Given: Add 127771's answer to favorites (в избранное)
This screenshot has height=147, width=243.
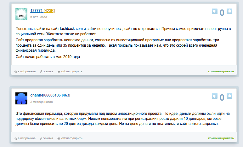Looking at the screenshot, I should (x=25, y=71).
